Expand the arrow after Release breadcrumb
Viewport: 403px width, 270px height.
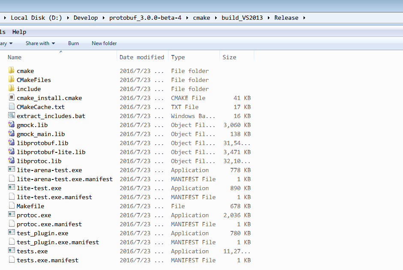(x=304, y=18)
